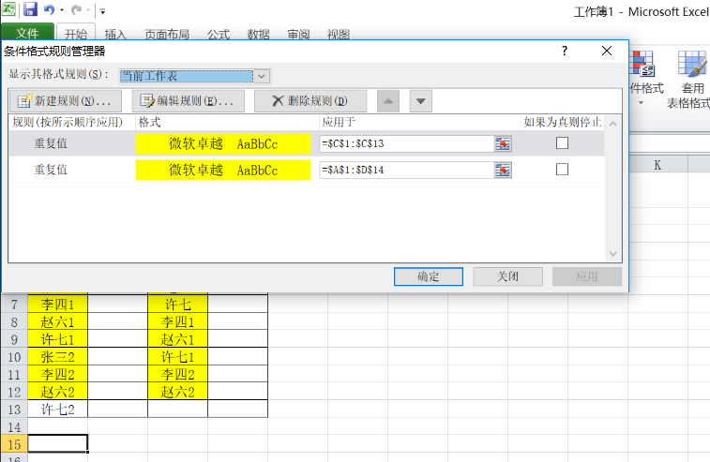
Task: Click cell containing 赵六2 in column A
Action: [x=57, y=392]
